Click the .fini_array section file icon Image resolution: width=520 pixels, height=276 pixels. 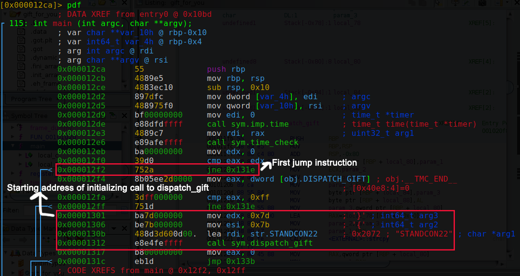pyautogui.click(x=21, y=66)
